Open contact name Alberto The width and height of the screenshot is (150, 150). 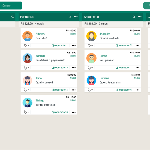pos(40,34)
